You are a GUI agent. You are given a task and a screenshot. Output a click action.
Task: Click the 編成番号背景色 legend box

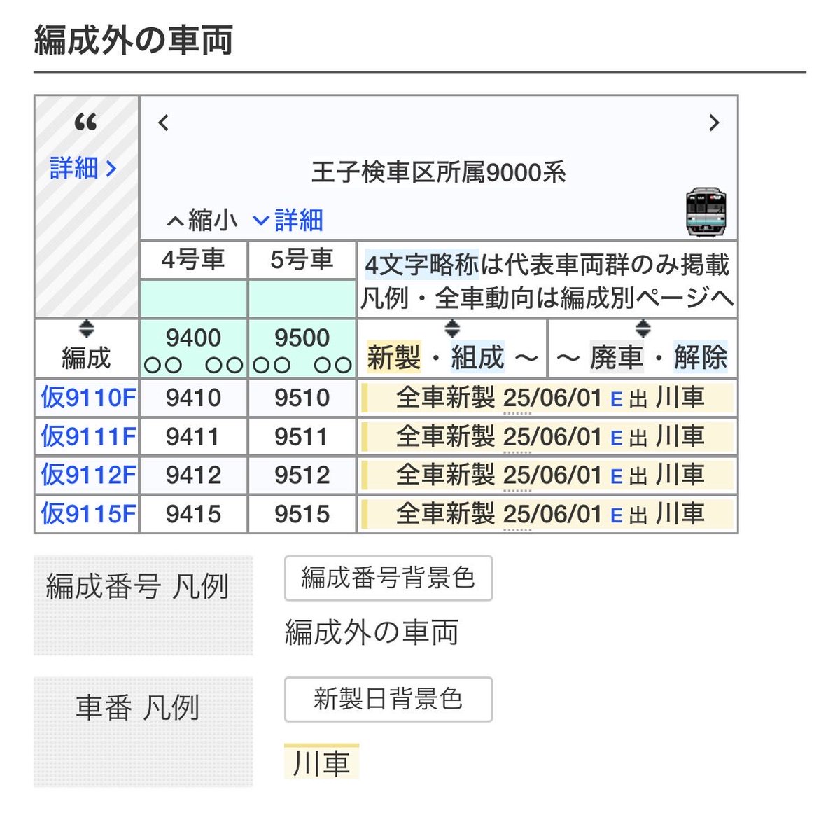tap(388, 578)
